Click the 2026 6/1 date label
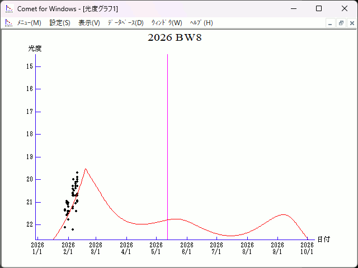The width and height of the screenshot is (358, 268). pos(186,248)
